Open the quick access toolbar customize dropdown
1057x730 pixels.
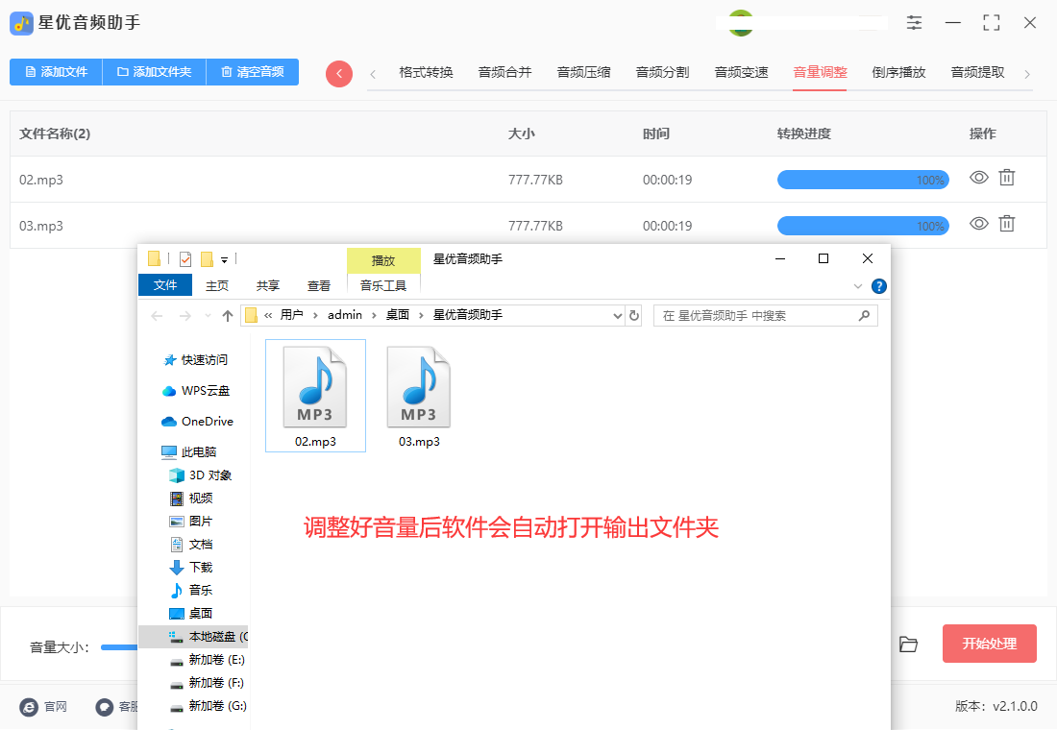click(225, 259)
